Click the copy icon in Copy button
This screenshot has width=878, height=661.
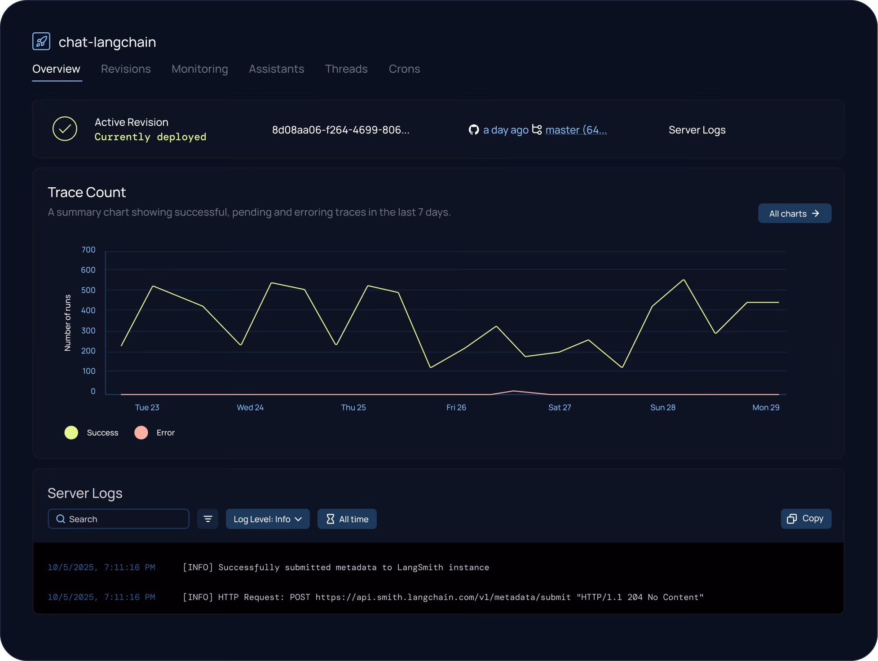pos(792,519)
